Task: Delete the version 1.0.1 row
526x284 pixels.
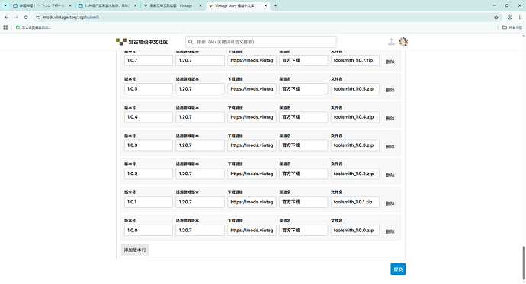Action: tap(390, 203)
